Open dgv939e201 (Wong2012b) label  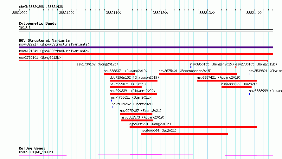pos(151,124)
